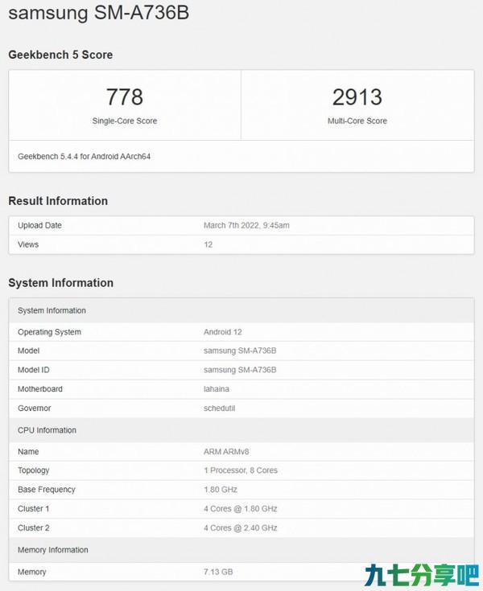Image resolution: width=483 pixels, height=591 pixels.
Task: Select samsung SM-A736B in the Model row
Action: click(x=240, y=351)
